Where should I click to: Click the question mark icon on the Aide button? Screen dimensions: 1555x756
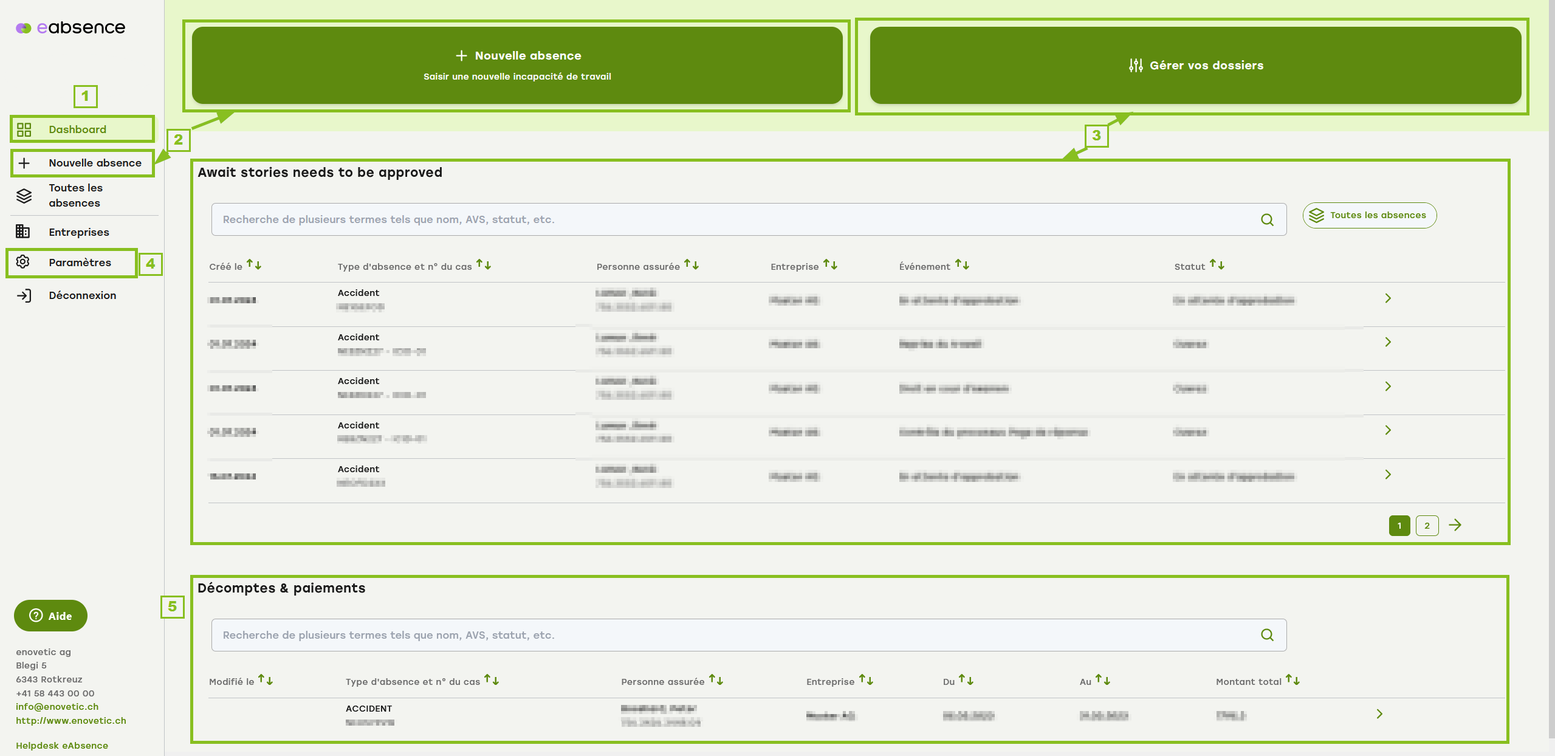[x=35, y=616]
